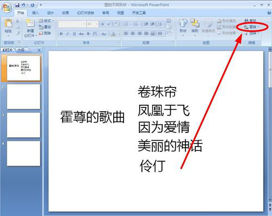Open the Quick Styles (快速样式) gallery
The height and width of the screenshot is (216, 272).
(x=208, y=27)
